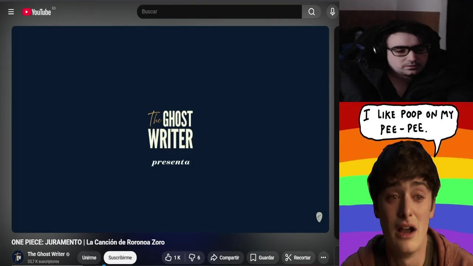
Task: Click the Unirme membership button
Action: tap(89, 258)
